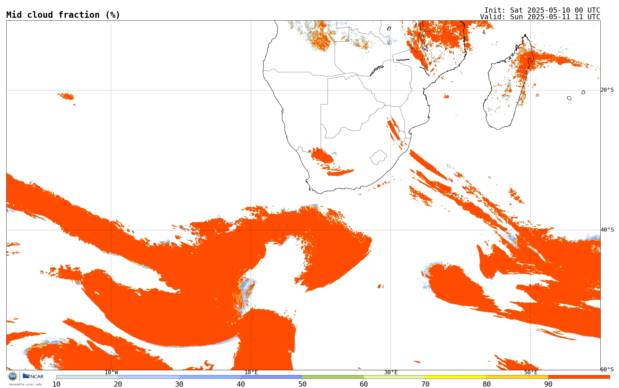The image size is (619, 388).
Task: Click the 'Mid cloud fraction (%)' title
Action: tap(63, 15)
